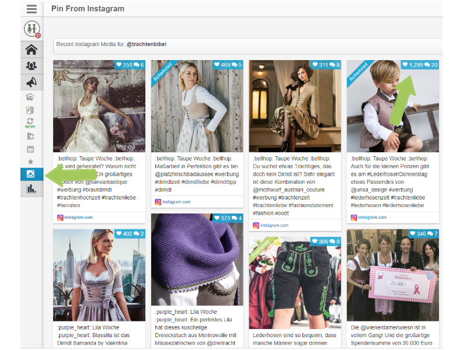
Task: Open the purple knitted scarf photo
Action: point(197,260)
